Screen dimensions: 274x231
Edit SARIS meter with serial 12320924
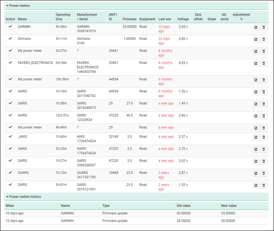click(256, 116)
